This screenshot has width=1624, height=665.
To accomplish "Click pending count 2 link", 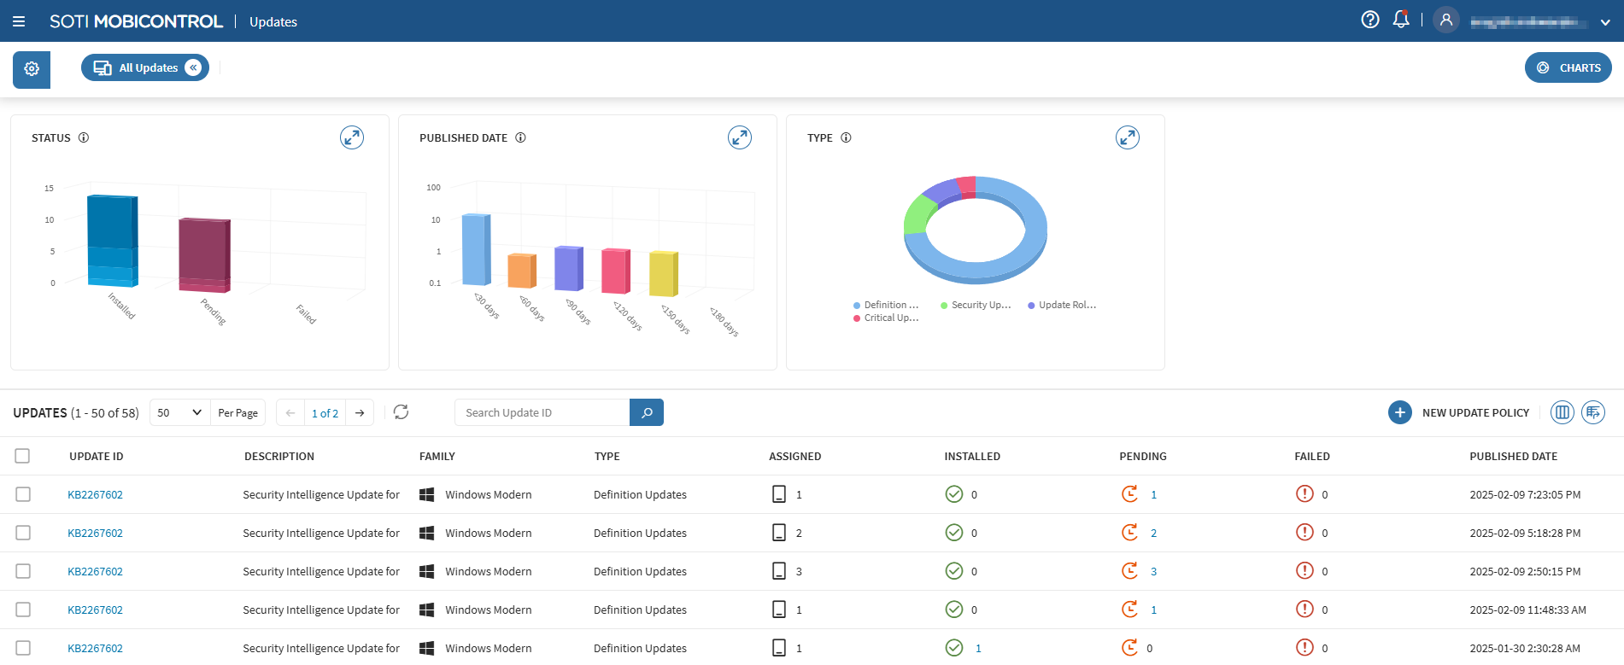I will point(1153,534).
